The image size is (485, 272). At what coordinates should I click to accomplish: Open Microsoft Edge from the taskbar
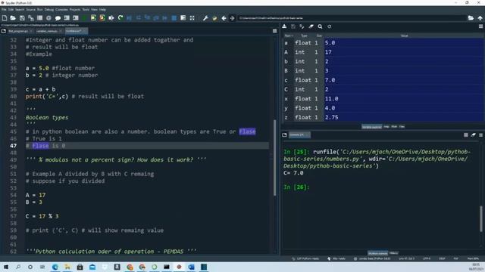coord(55,267)
